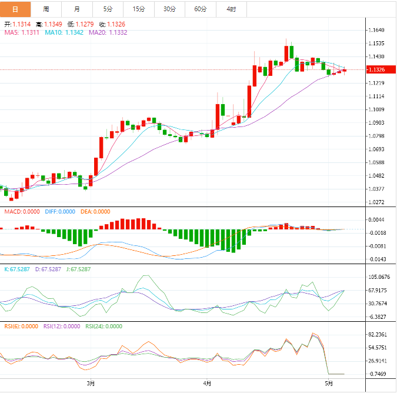This screenshot has width=397, height=393.
Task: Switch chart to 5分 interval
Action: (x=108, y=9)
